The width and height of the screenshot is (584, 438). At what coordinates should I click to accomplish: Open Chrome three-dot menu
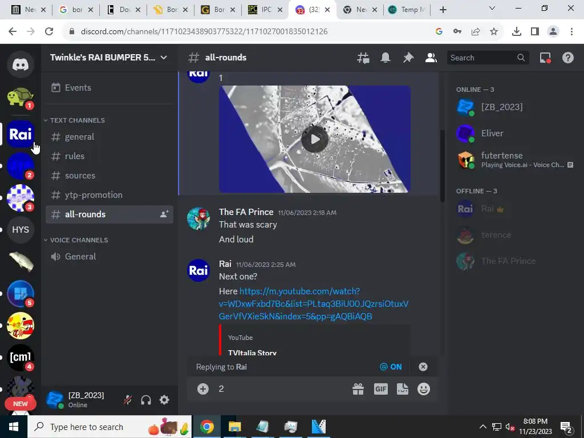coord(571,32)
